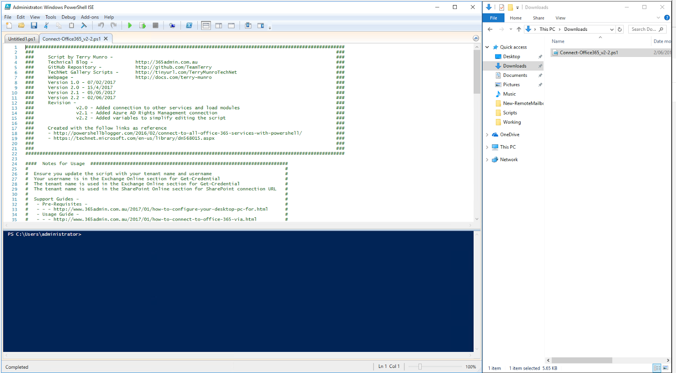676x373 pixels.
Task: Open File tab in Explorer window
Action: point(493,18)
